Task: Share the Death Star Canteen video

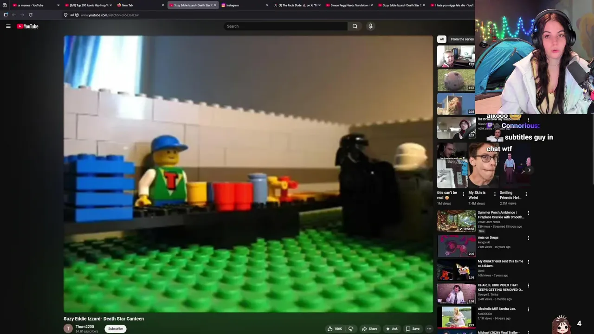Action: [x=370, y=329]
